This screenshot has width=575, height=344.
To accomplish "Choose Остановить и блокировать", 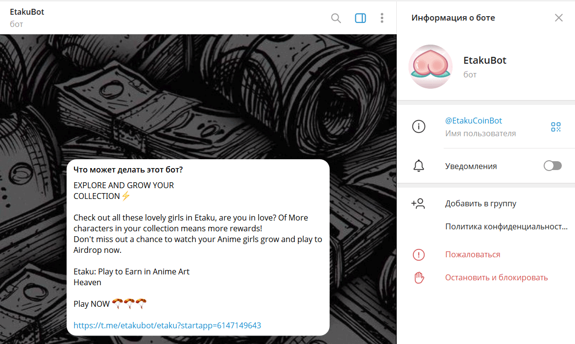I will (496, 277).
